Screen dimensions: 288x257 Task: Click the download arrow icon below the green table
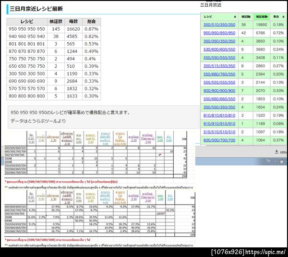276,151
